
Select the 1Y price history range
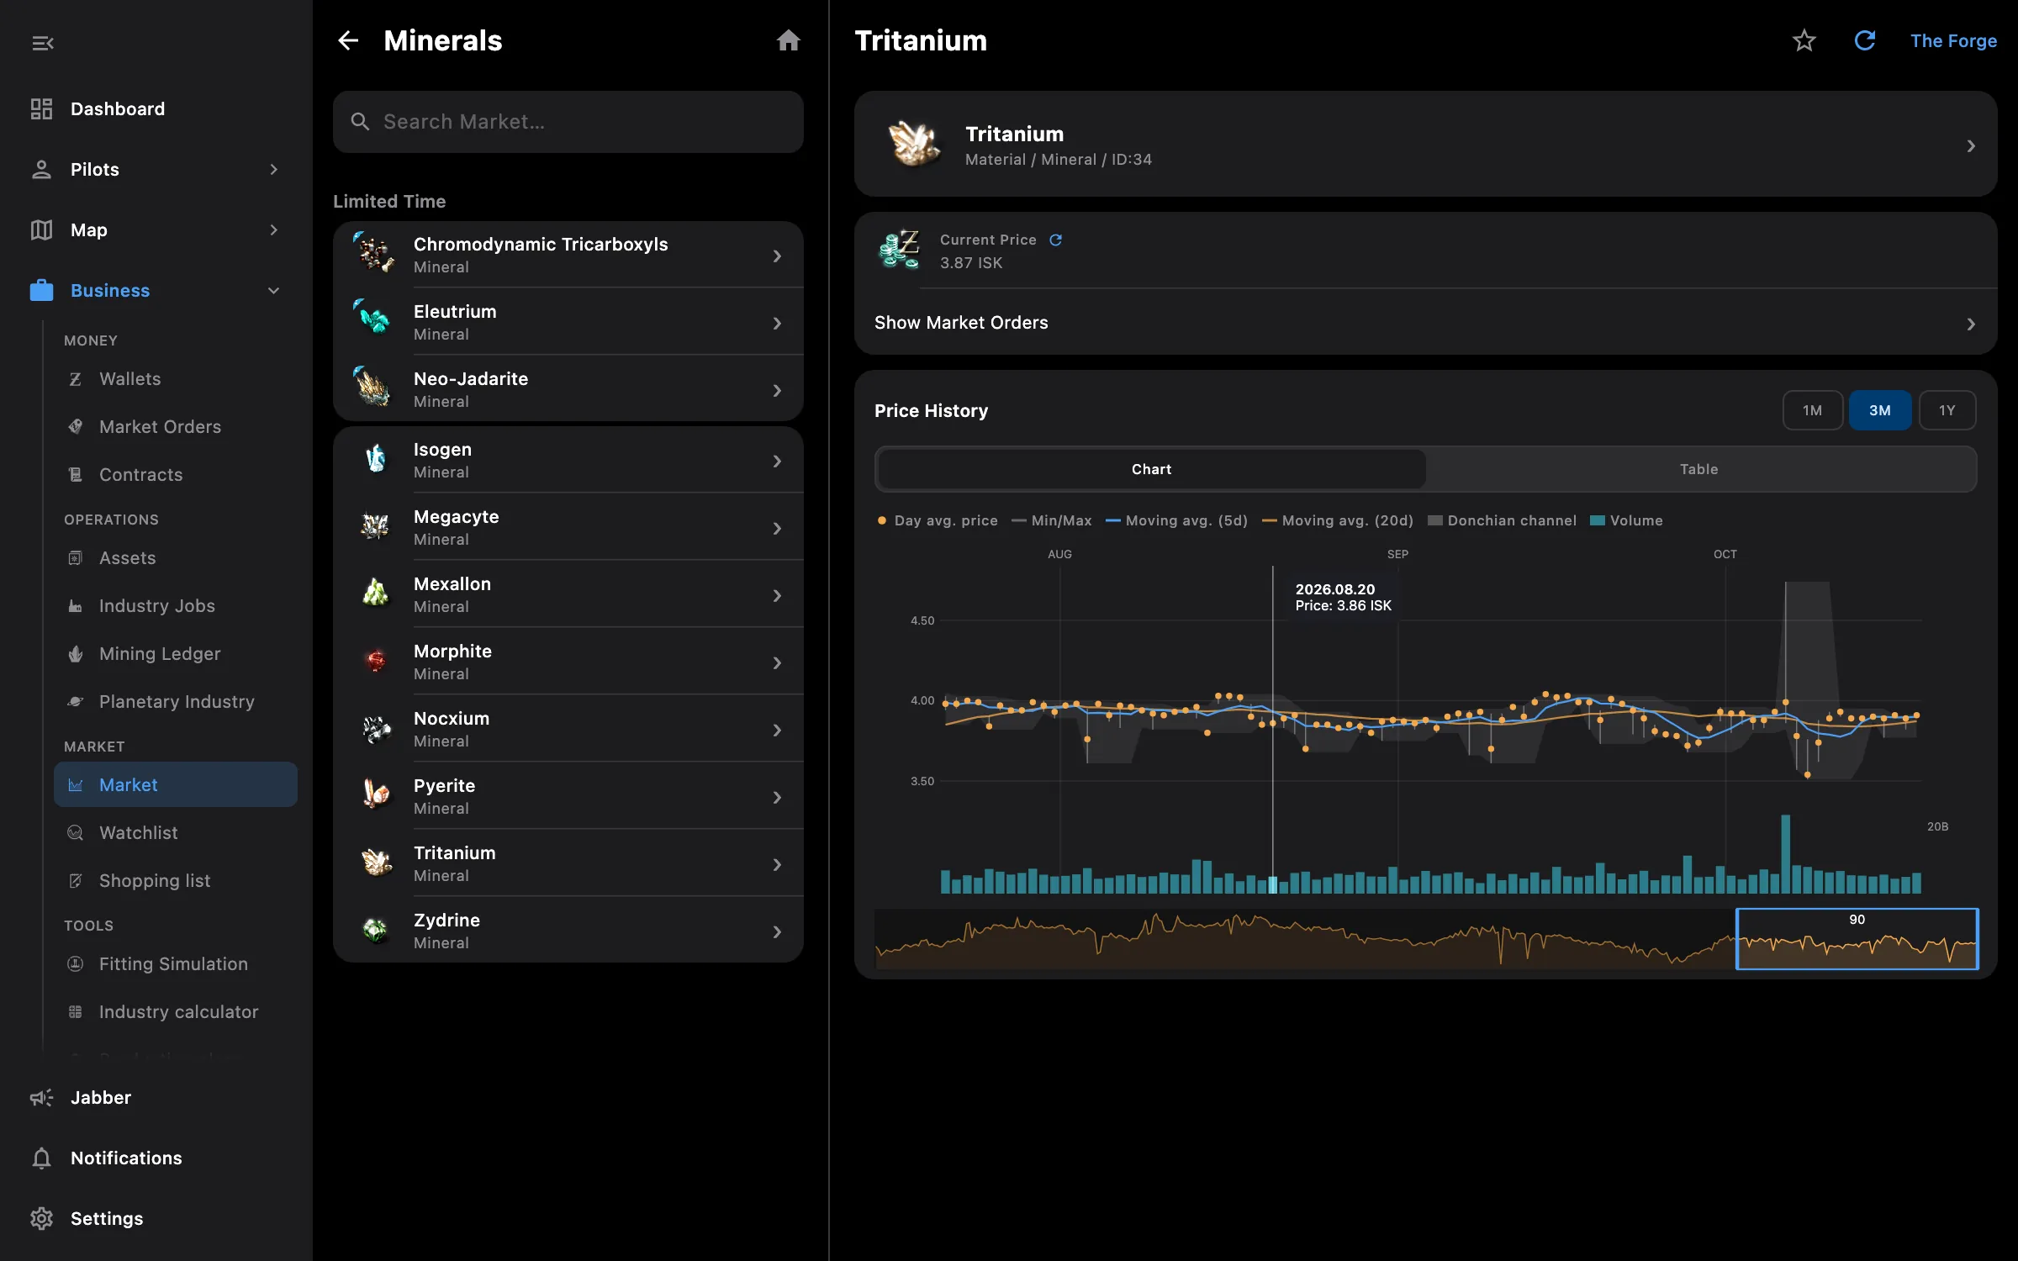click(1947, 410)
